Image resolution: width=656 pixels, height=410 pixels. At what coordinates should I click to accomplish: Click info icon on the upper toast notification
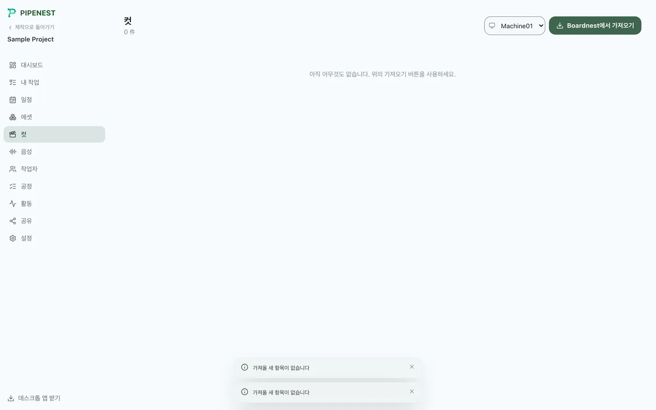click(x=245, y=367)
